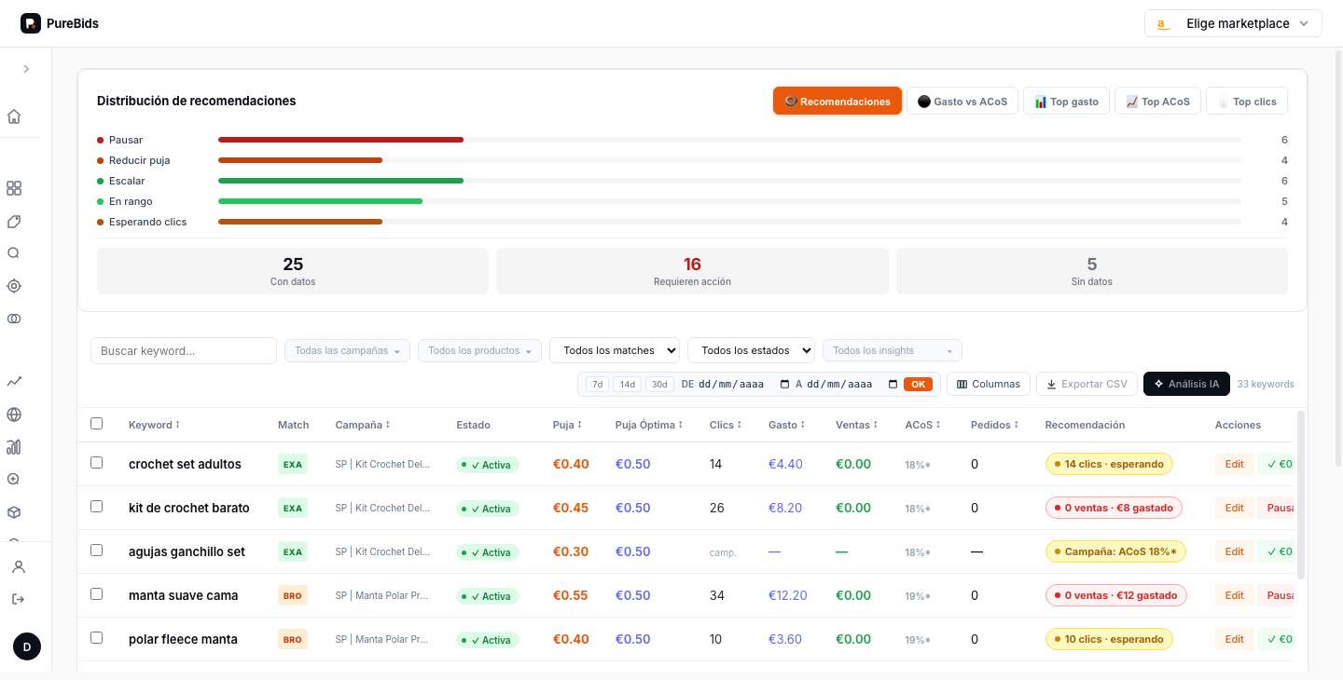
Task: Click the Con datos summary card
Action: (x=293, y=271)
